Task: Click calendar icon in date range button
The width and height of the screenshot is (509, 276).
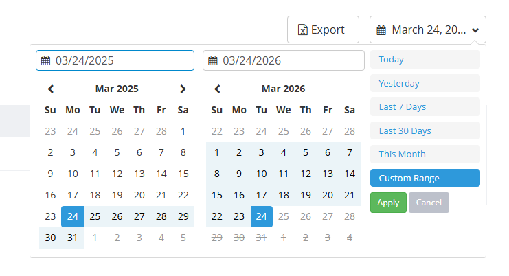Action: (x=381, y=30)
